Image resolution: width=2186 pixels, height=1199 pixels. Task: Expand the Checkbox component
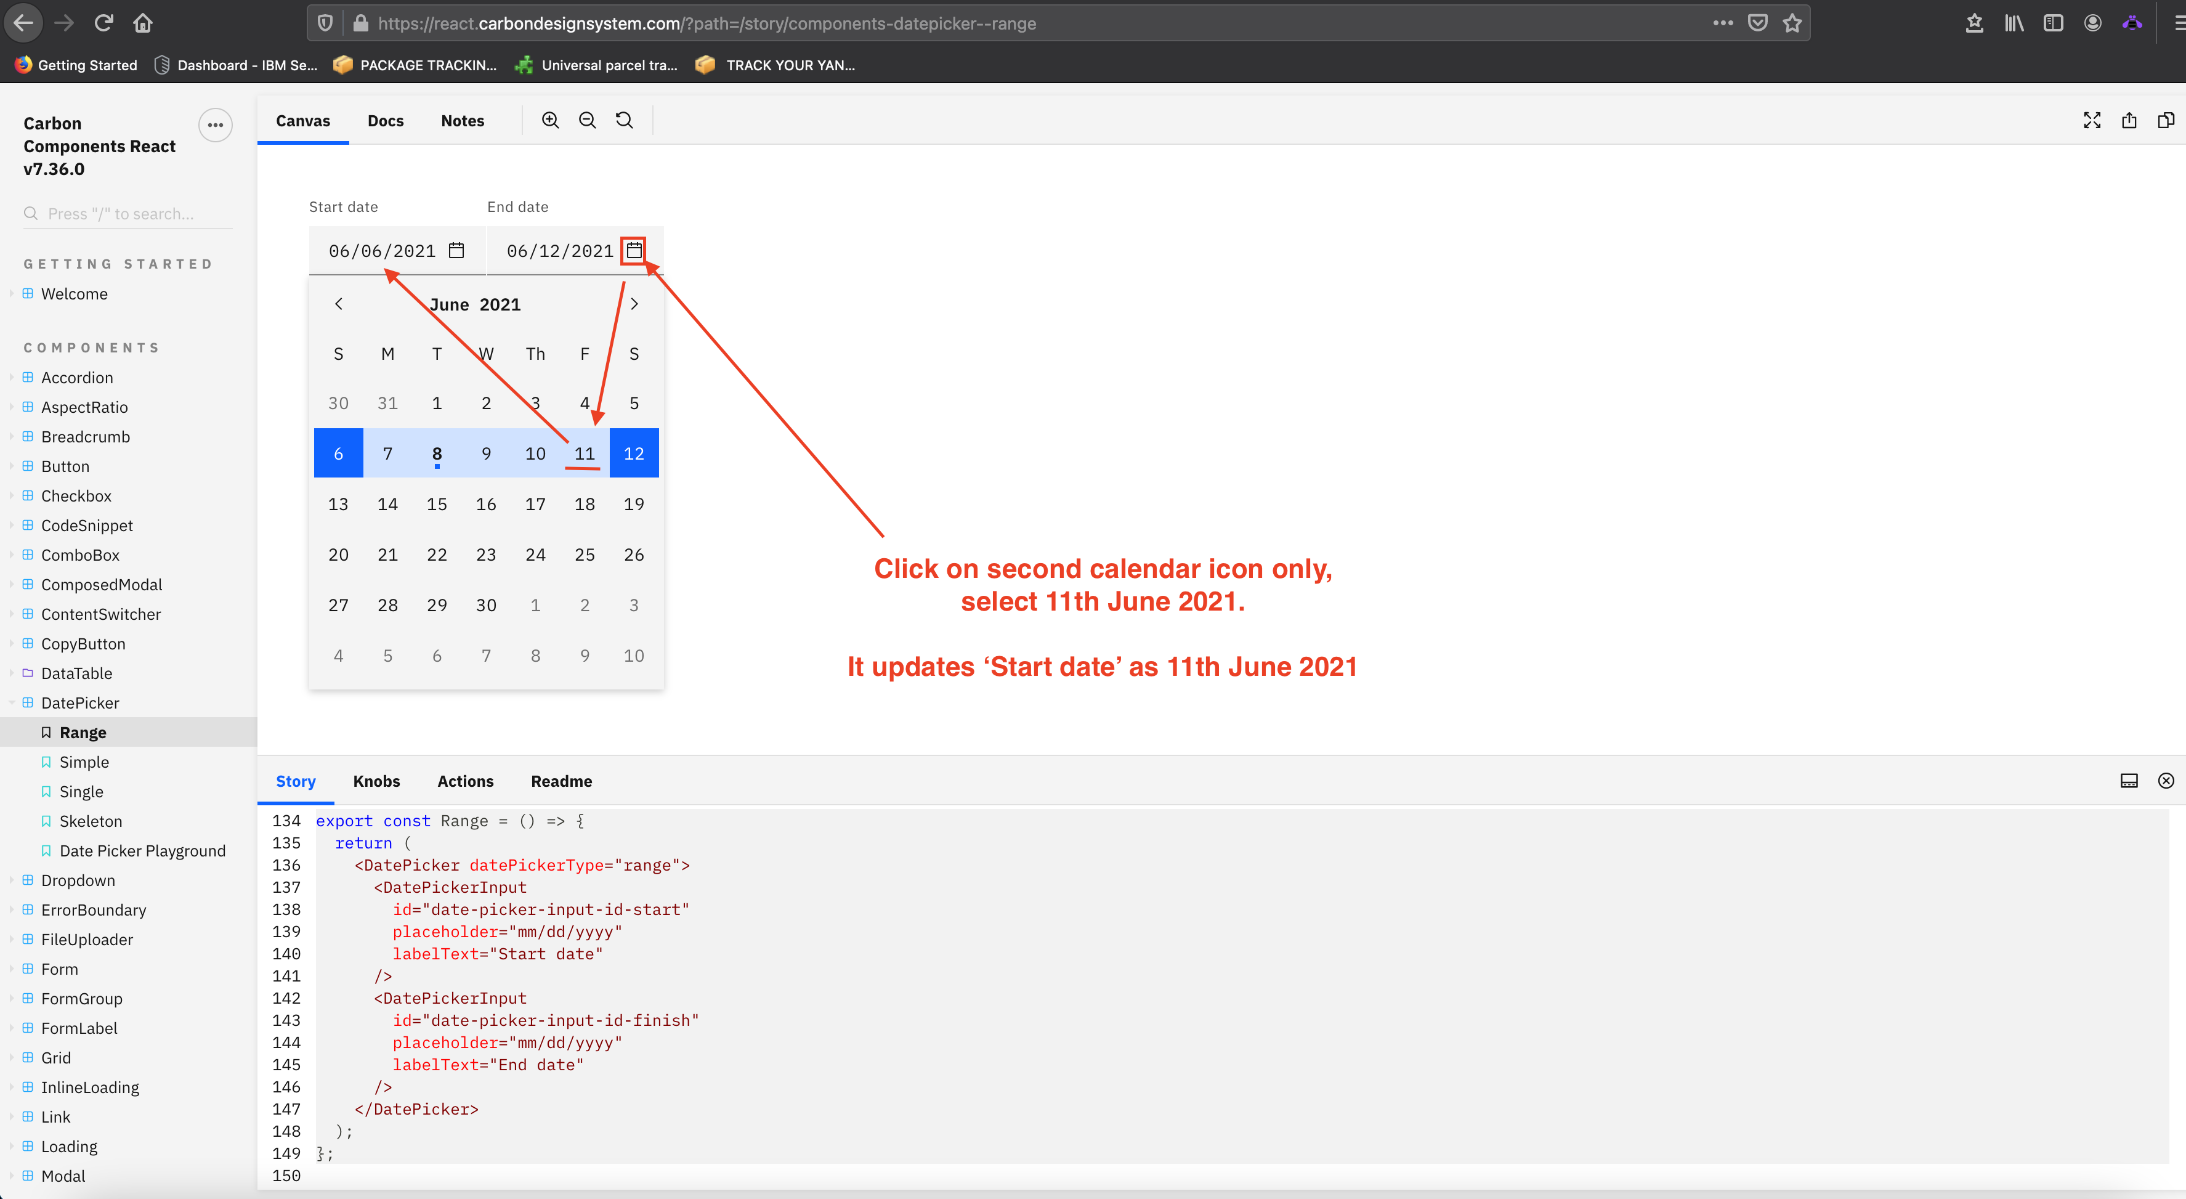pyautogui.click(x=76, y=496)
